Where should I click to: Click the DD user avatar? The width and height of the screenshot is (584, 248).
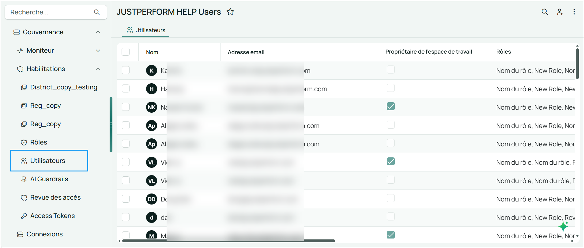click(152, 199)
